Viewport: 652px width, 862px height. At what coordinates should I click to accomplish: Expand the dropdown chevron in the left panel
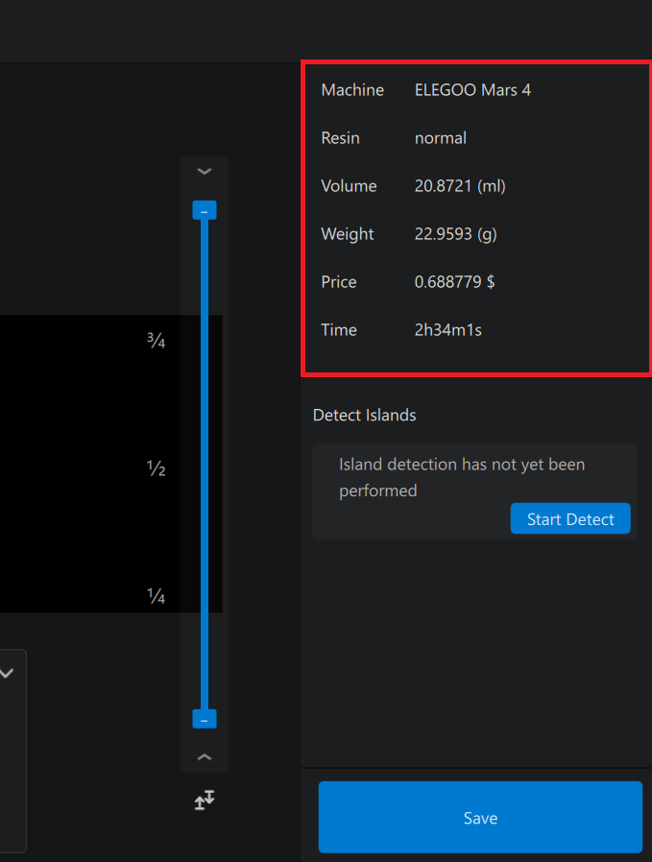[x=7, y=674]
